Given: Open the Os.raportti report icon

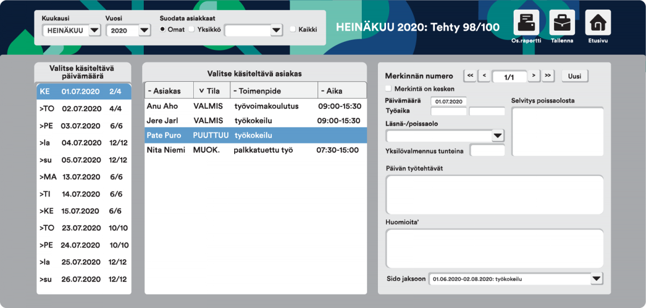Looking at the screenshot, I should tap(526, 23).
